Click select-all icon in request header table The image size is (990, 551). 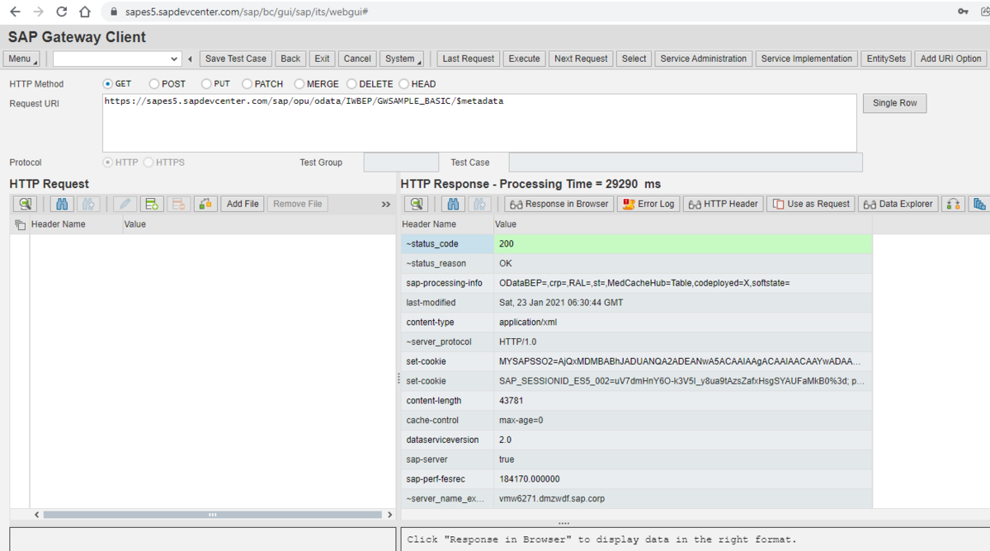pyautogui.click(x=20, y=224)
